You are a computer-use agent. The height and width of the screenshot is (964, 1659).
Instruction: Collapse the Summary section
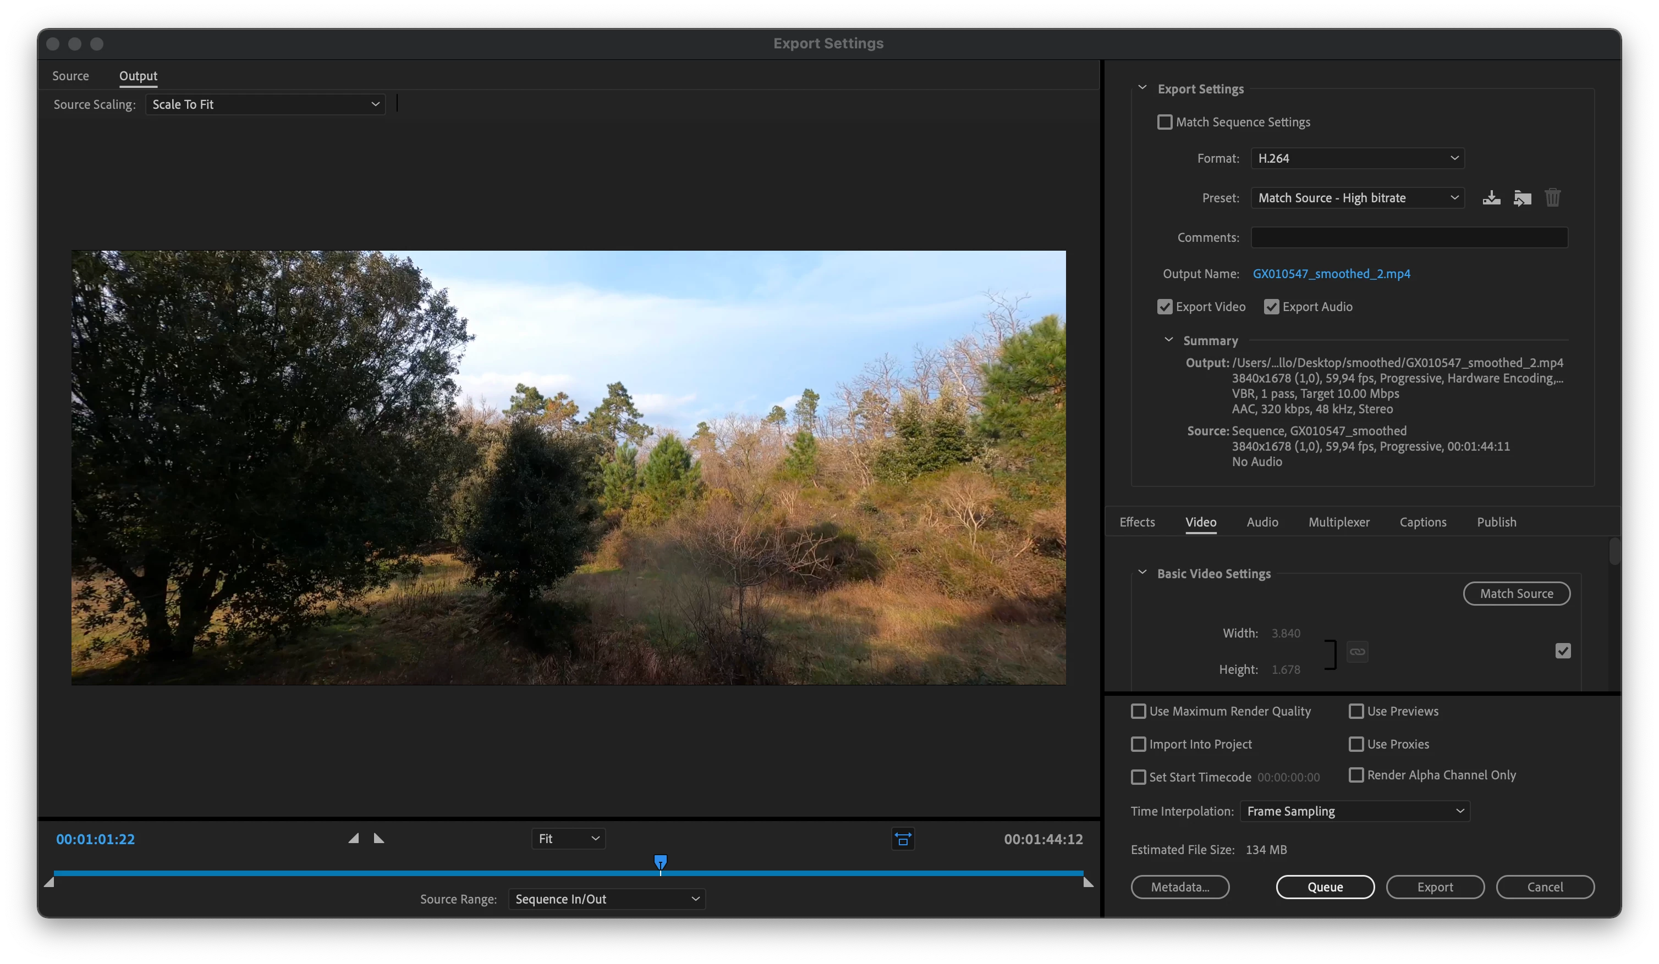point(1168,340)
